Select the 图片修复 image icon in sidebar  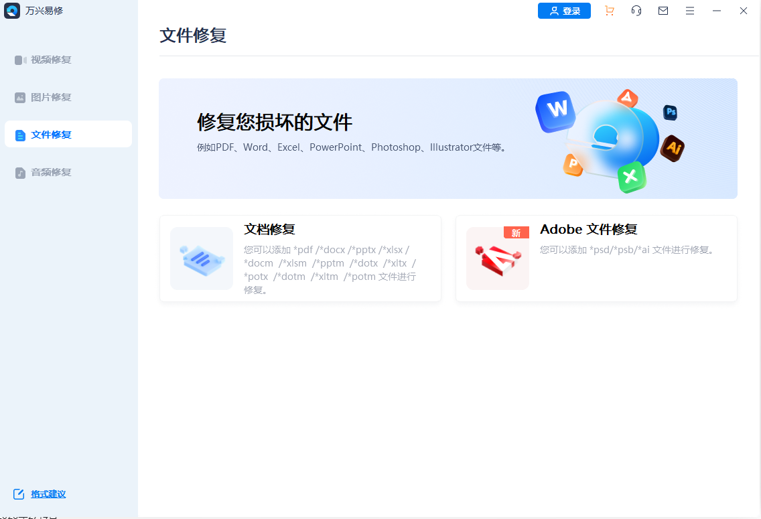tap(21, 97)
